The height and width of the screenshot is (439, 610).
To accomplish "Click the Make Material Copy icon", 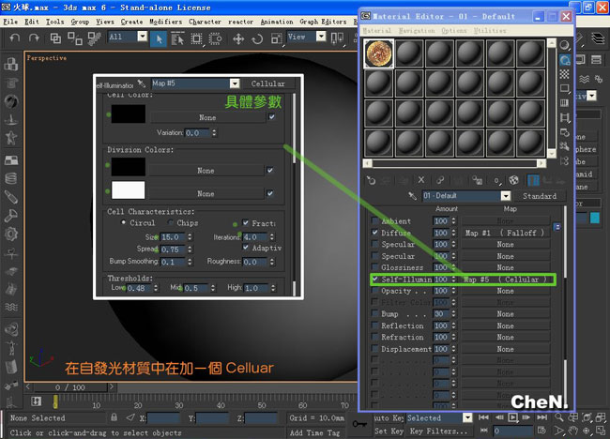I will tap(440, 180).
